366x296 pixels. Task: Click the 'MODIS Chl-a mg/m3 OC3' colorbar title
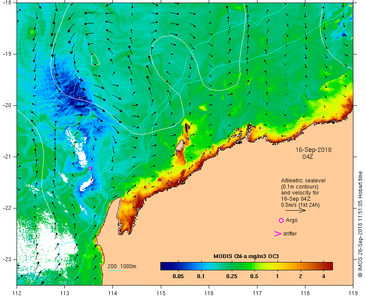[246, 256]
